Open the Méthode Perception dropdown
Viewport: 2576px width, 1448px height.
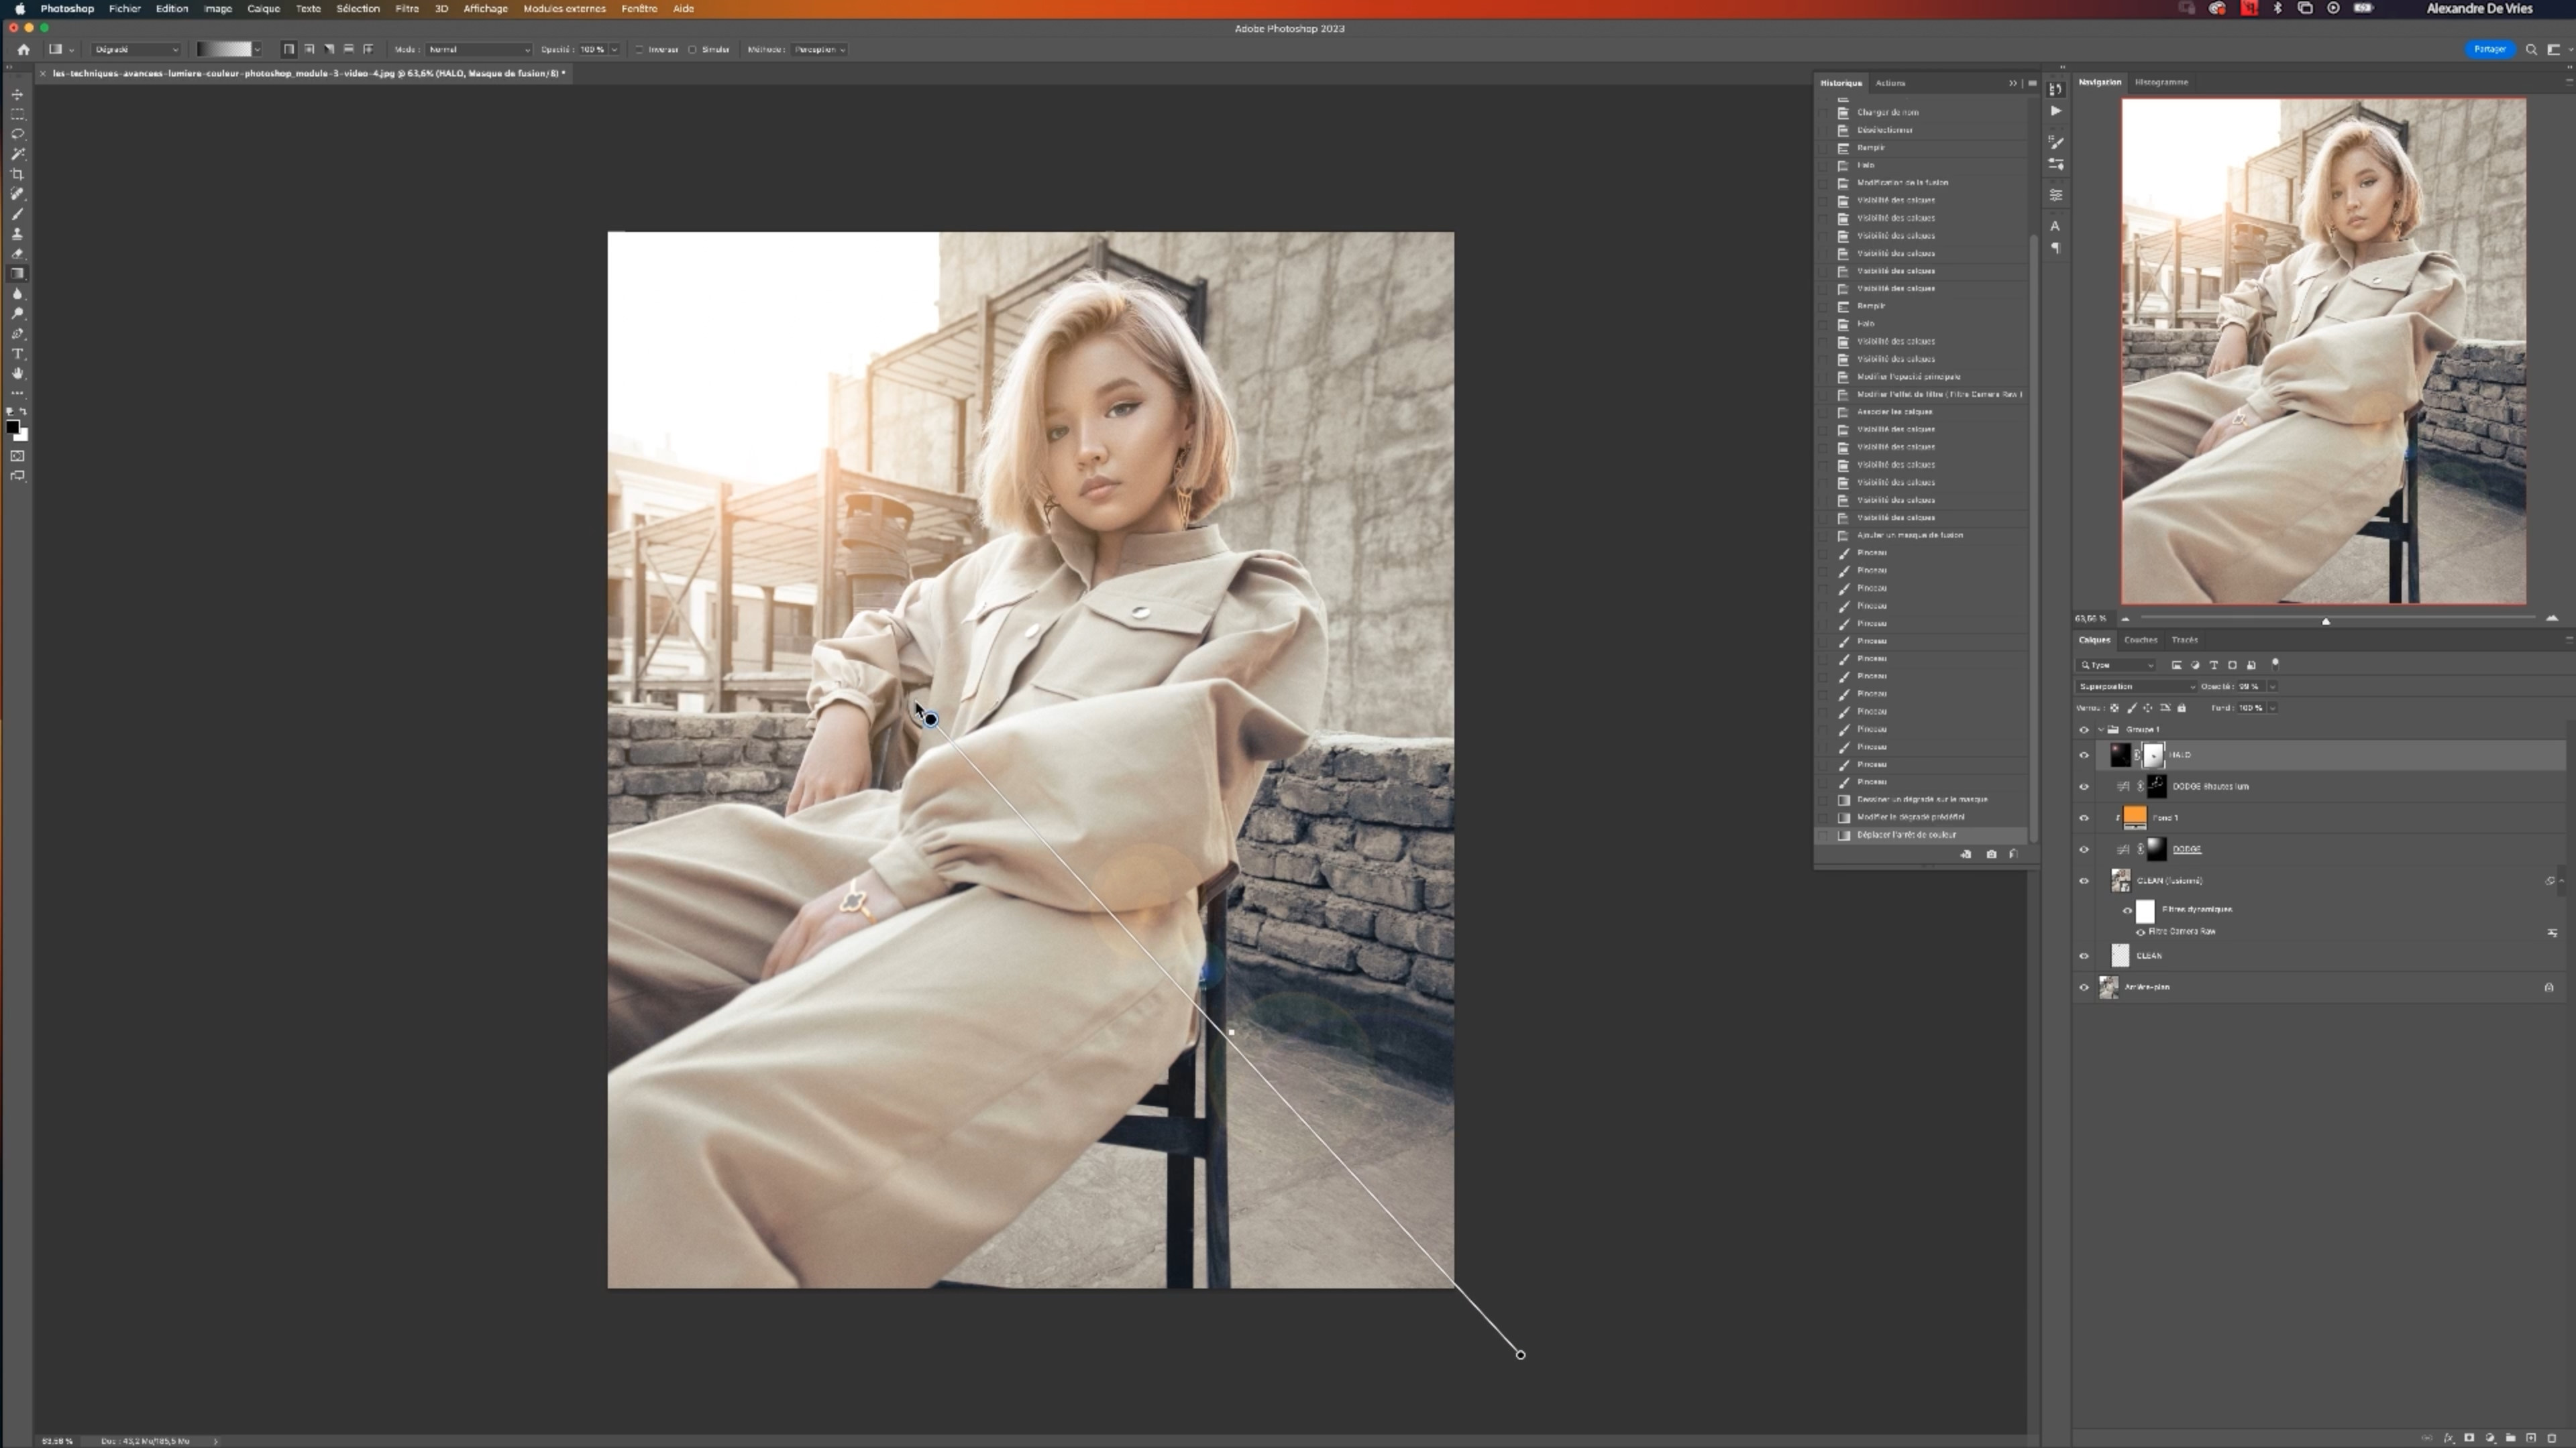pos(820,49)
